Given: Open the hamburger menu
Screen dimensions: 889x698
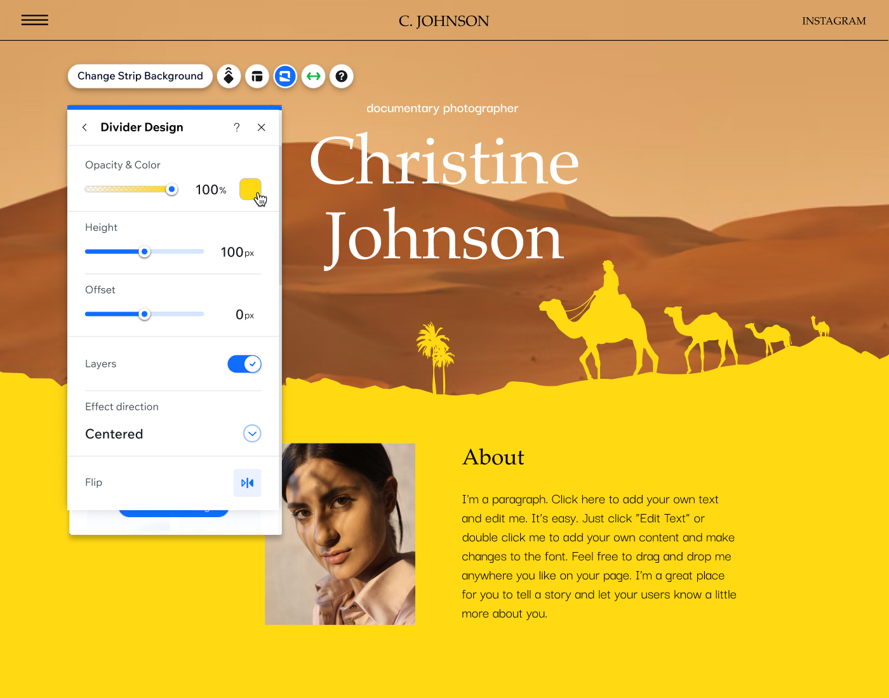Looking at the screenshot, I should [35, 20].
